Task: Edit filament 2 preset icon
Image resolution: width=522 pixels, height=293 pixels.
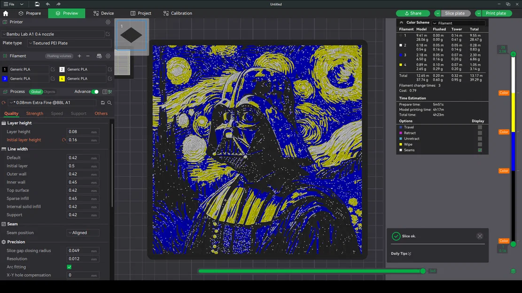Action: pyautogui.click(x=110, y=69)
